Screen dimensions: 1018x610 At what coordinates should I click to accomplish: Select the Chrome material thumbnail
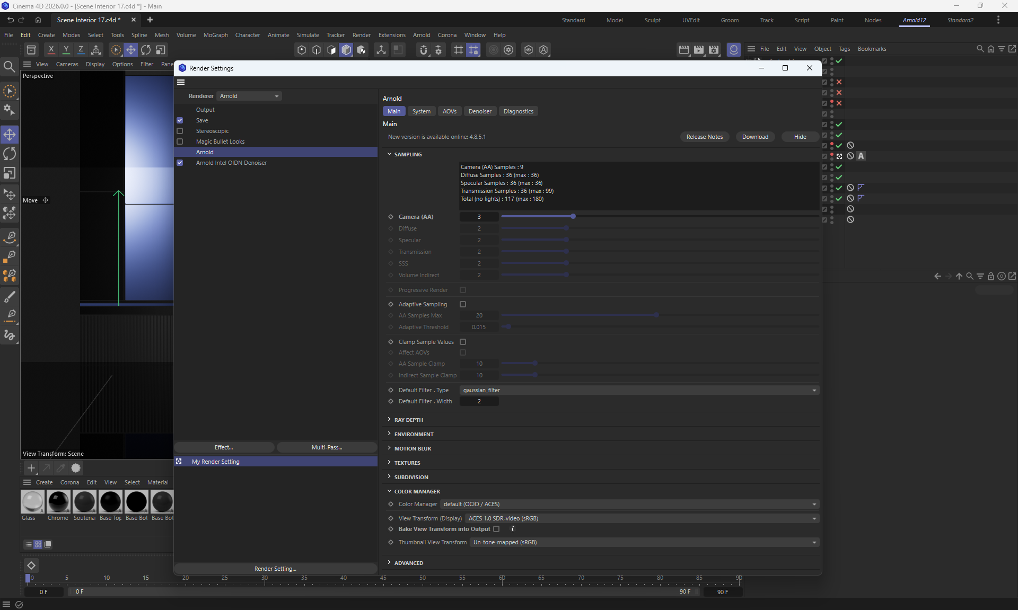click(x=58, y=502)
